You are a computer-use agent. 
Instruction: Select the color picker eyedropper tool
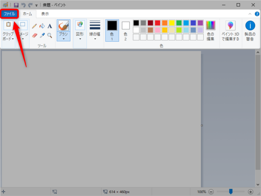pos(42,35)
